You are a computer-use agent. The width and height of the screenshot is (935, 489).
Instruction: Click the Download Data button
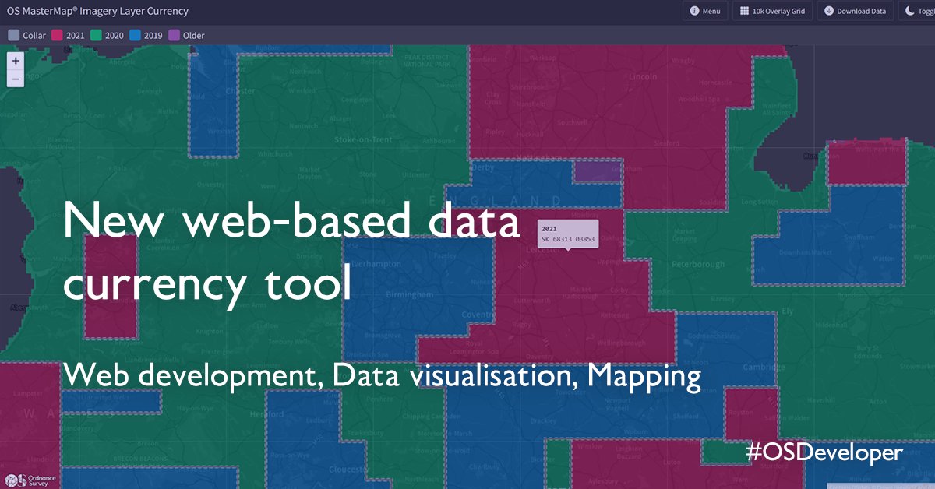click(855, 12)
